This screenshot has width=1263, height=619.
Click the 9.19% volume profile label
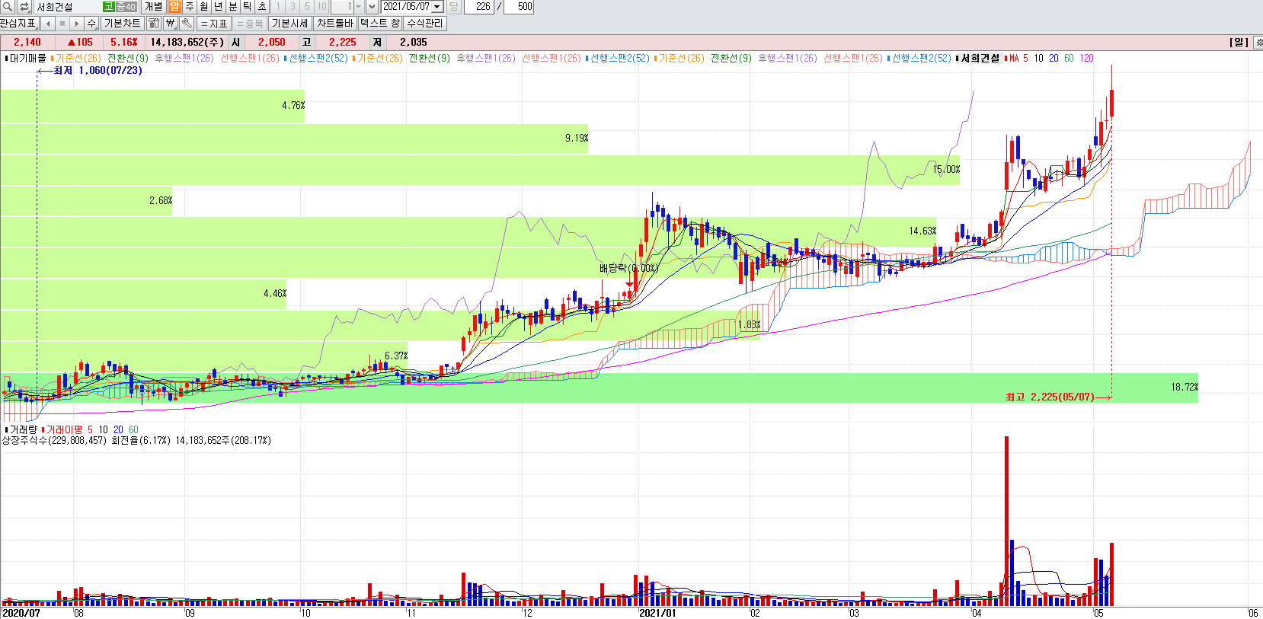click(577, 139)
